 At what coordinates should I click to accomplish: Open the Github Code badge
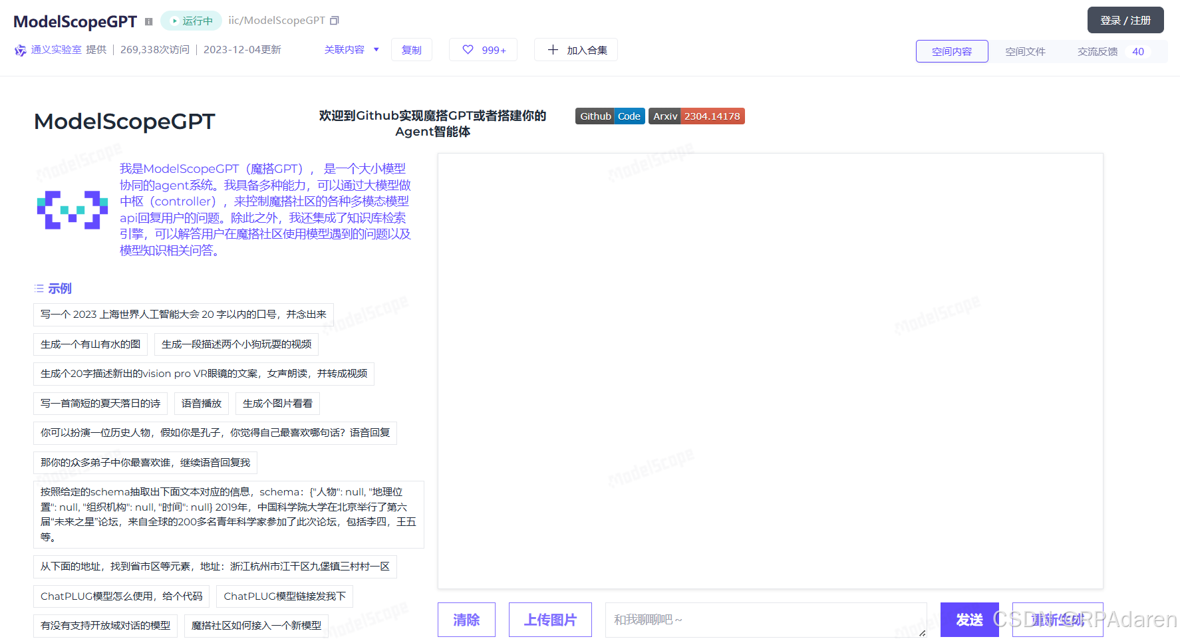tap(610, 116)
